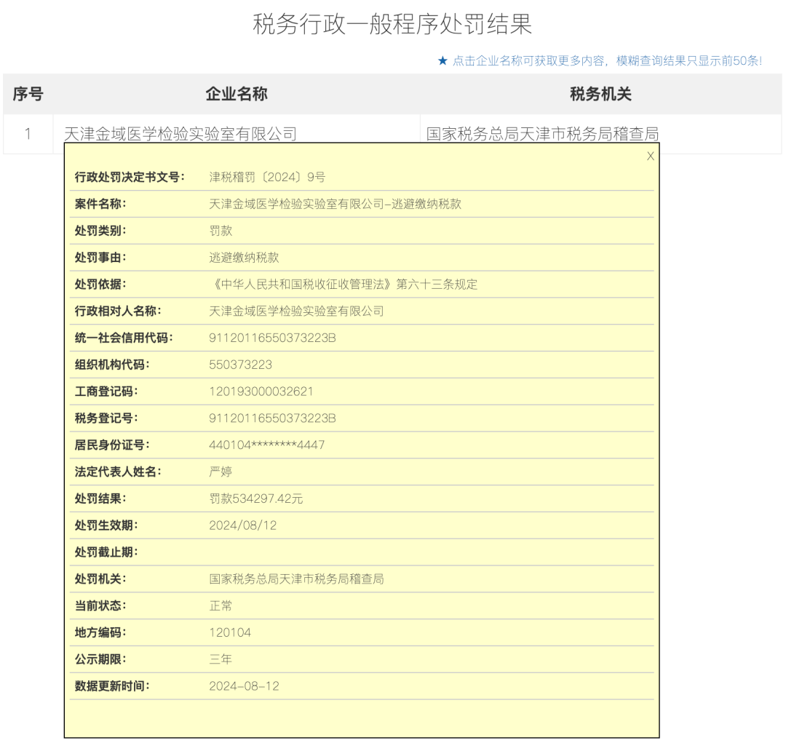The image size is (786, 751).
Task: Select the 统一社会信用代码 value
Action: [272, 338]
